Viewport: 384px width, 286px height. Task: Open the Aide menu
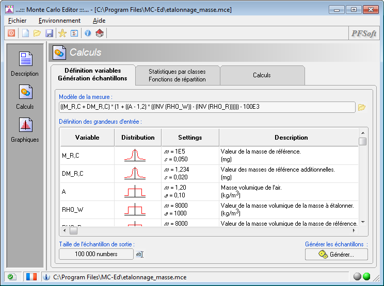(x=99, y=21)
